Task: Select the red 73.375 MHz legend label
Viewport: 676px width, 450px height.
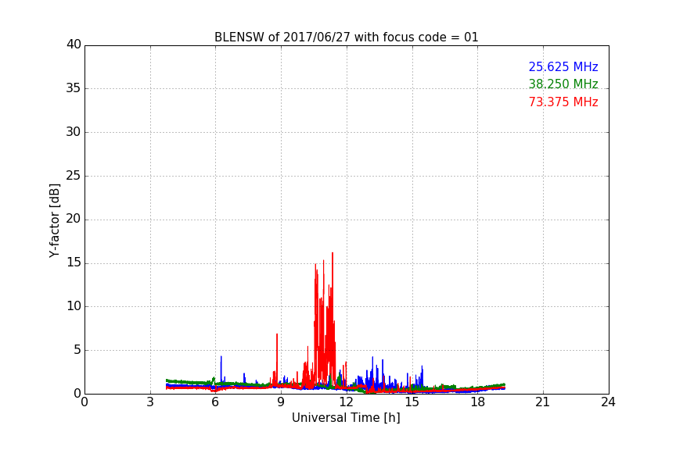Action: tap(563, 102)
